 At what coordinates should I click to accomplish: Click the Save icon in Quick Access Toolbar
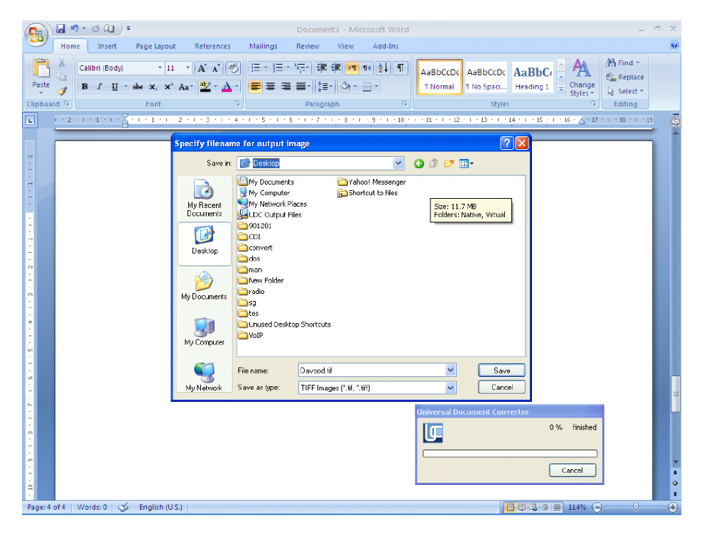click(x=60, y=28)
